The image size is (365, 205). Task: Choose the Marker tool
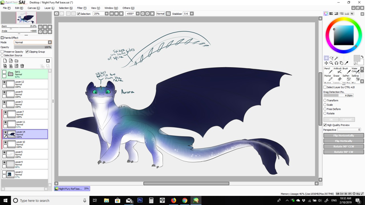[x=328, y=78]
